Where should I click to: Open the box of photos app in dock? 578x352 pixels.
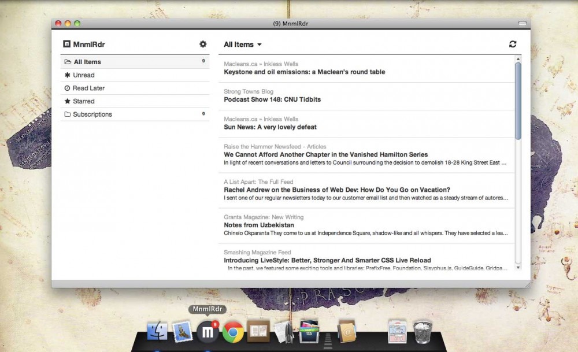point(309,331)
